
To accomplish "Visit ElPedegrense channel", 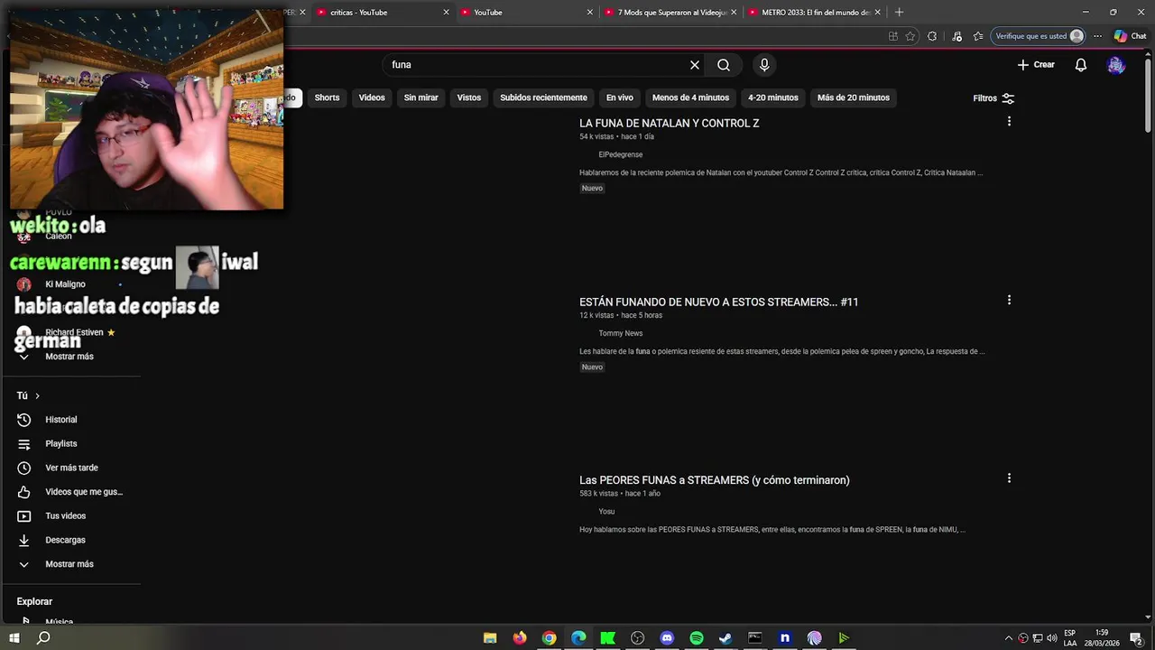I will coord(621,154).
